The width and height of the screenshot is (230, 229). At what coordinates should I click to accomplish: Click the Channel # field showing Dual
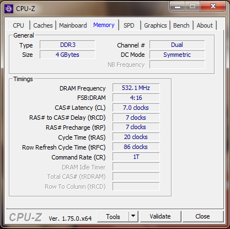[x=177, y=45]
